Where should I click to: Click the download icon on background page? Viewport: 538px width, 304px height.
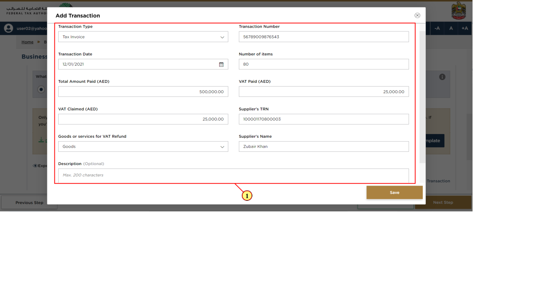(41, 140)
